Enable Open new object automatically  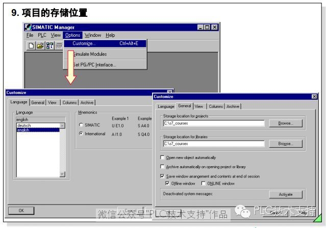coord(162,157)
